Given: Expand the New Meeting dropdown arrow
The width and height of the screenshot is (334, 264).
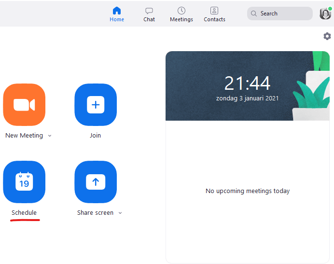Looking at the screenshot, I should point(50,136).
